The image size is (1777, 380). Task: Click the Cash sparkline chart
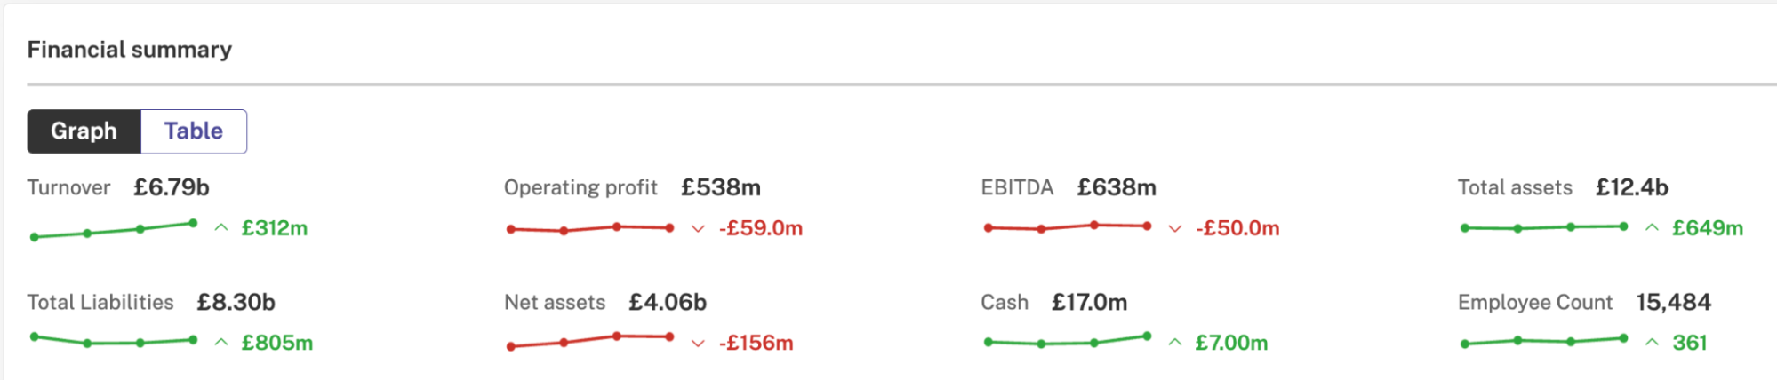coord(1068,340)
